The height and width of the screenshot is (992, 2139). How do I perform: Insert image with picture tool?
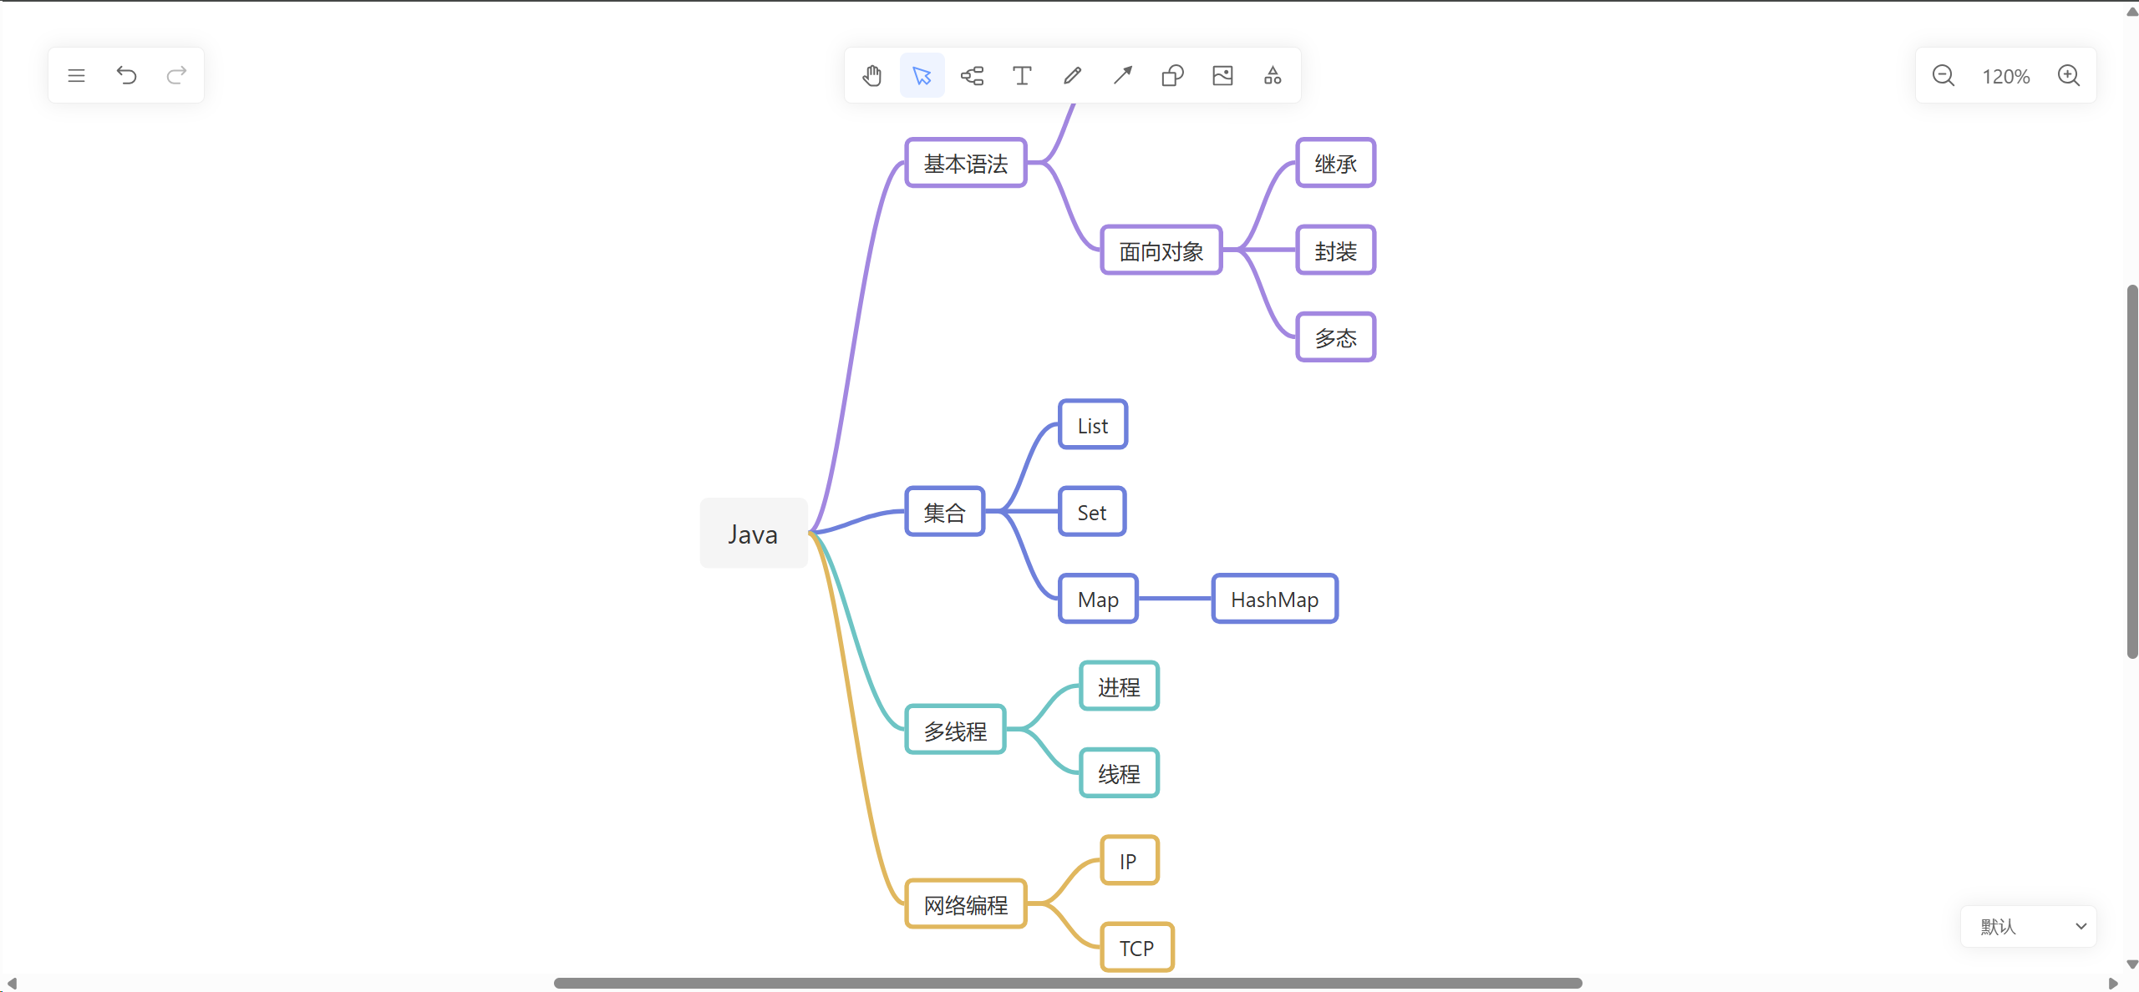1222,76
